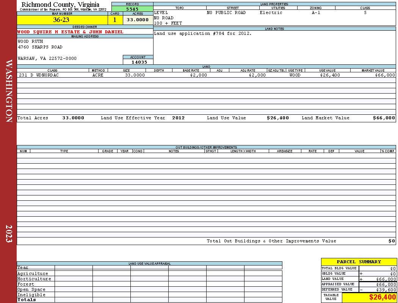Click the WOOD use type cell
The width and height of the screenshot is (398, 303).
(295, 75)
